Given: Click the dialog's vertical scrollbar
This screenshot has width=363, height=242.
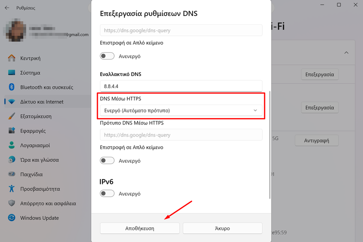Looking at the screenshot, I should click(270, 145).
